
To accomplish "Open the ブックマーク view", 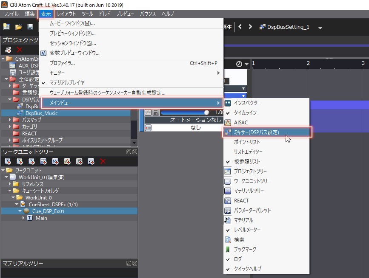I will click(266, 250).
